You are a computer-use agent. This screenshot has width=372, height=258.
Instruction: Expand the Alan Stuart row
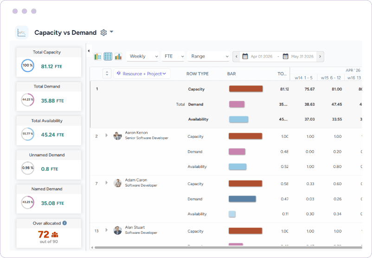click(107, 230)
